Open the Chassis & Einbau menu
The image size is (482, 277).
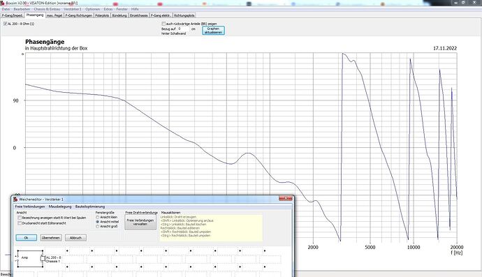pyautogui.click(x=47, y=9)
